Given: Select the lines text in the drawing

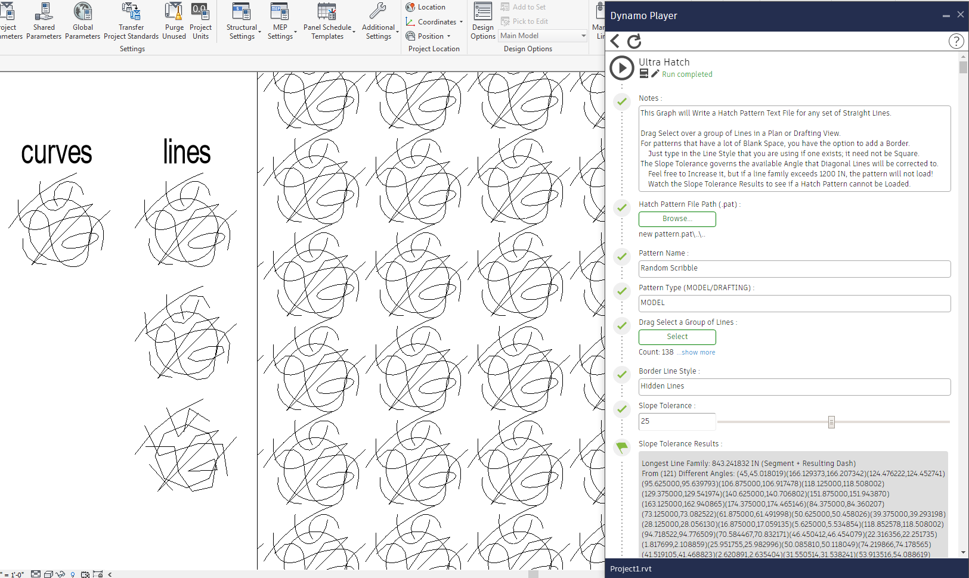Looking at the screenshot, I should (x=187, y=151).
